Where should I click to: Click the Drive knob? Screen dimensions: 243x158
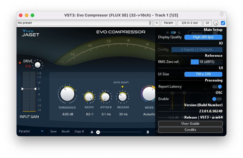coord(37,65)
